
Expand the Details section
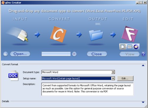click(143, 102)
